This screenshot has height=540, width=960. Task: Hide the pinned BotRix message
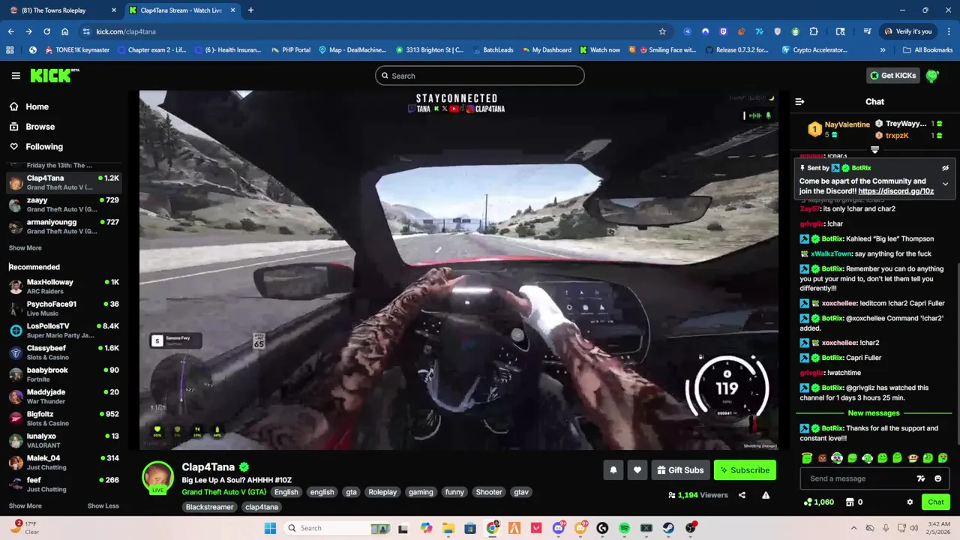click(x=945, y=168)
